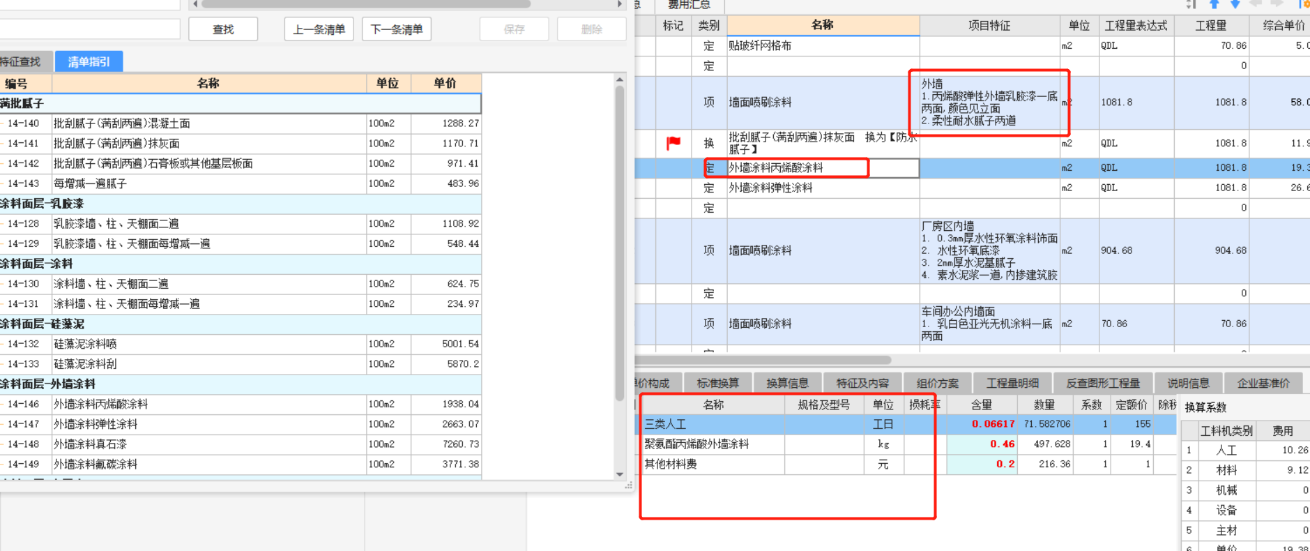Image resolution: width=1310 pixels, height=551 pixels.
Task: Click the editable name cell 外墙涂料丙烯酸涂料
Action: point(823,167)
